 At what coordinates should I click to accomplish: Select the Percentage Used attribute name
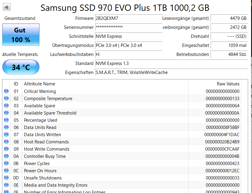(x=40, y=120)
